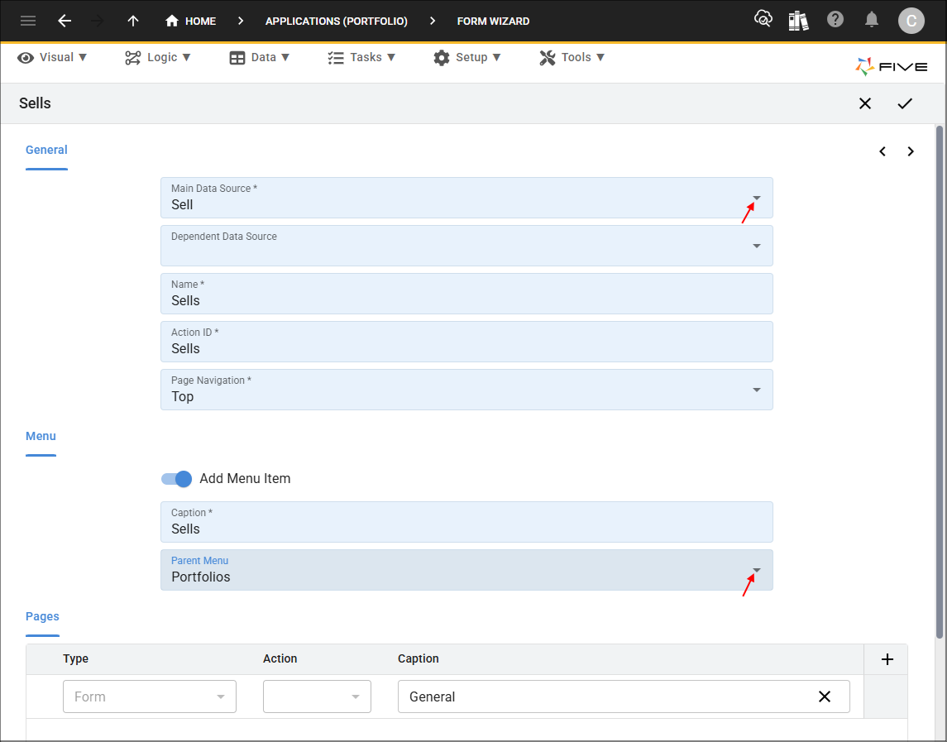Open the Setup menu
Screen dimensions: 947x742
pos(466,57)
